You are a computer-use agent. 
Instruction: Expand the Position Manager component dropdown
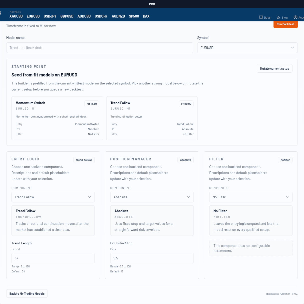[x=152, y=197]
